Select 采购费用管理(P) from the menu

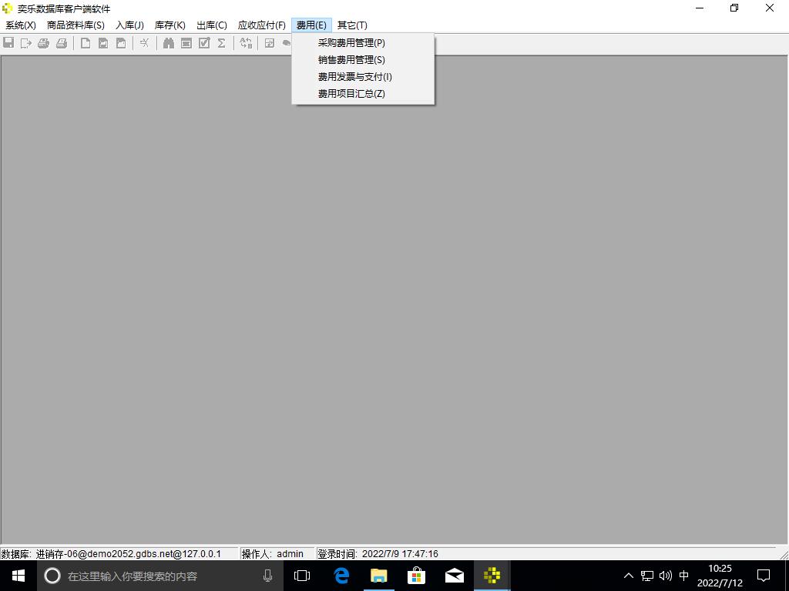click(x=351, y=43)
